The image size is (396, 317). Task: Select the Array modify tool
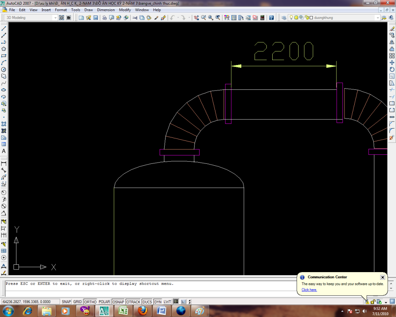pyautogui.click(x=392, y=56)
